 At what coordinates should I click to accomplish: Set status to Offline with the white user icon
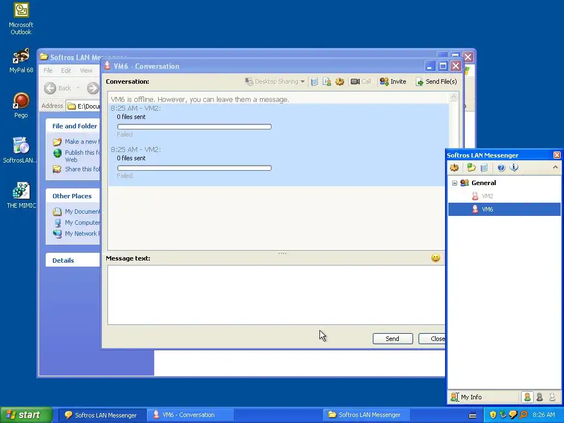(x=552, y=397)
